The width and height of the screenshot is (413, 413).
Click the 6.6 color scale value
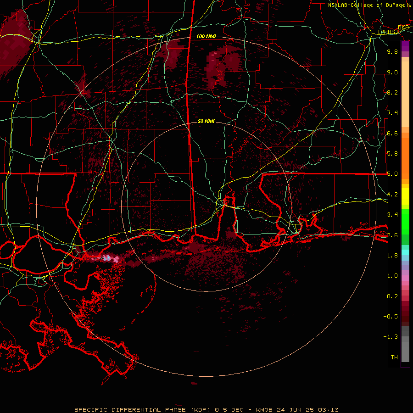point(392,133)
